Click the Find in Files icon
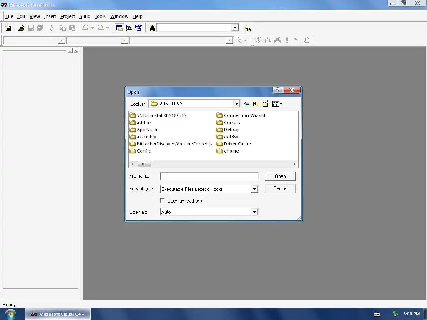This screenshot has height=320, width=427. click(x=151, y=28)
